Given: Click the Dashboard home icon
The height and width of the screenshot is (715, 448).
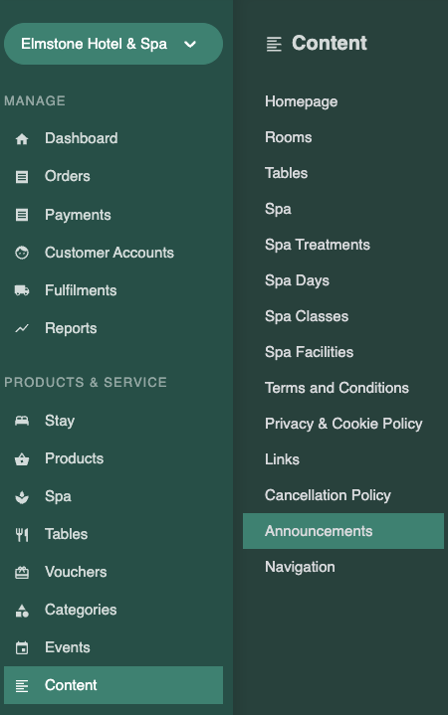Looking at the screenshot, I should pyautogui.click(x=22, y=138).
